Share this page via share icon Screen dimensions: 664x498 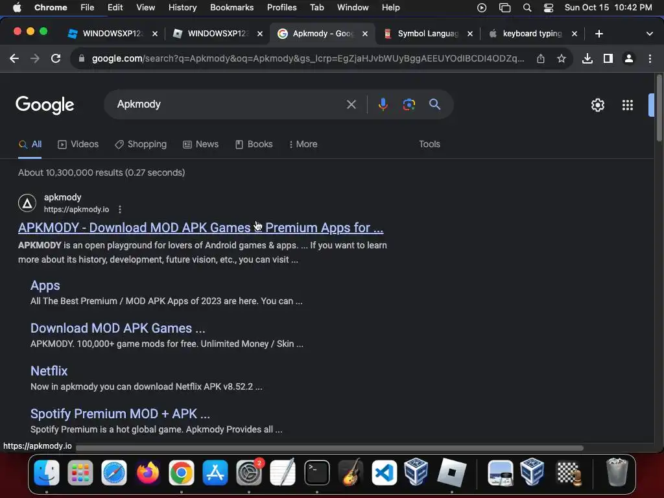point(541,58)
